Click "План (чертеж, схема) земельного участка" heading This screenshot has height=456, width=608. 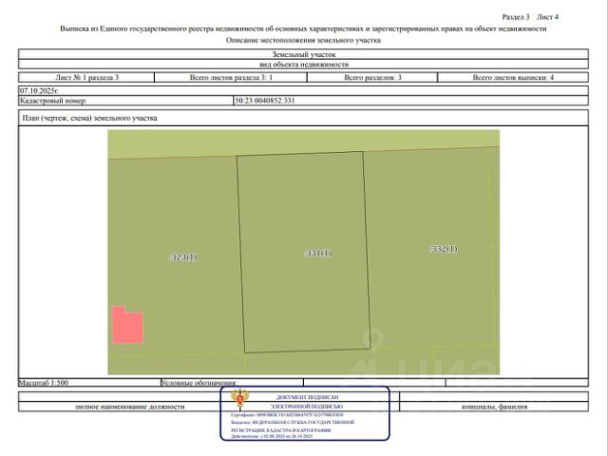click(x=90, y=118)
